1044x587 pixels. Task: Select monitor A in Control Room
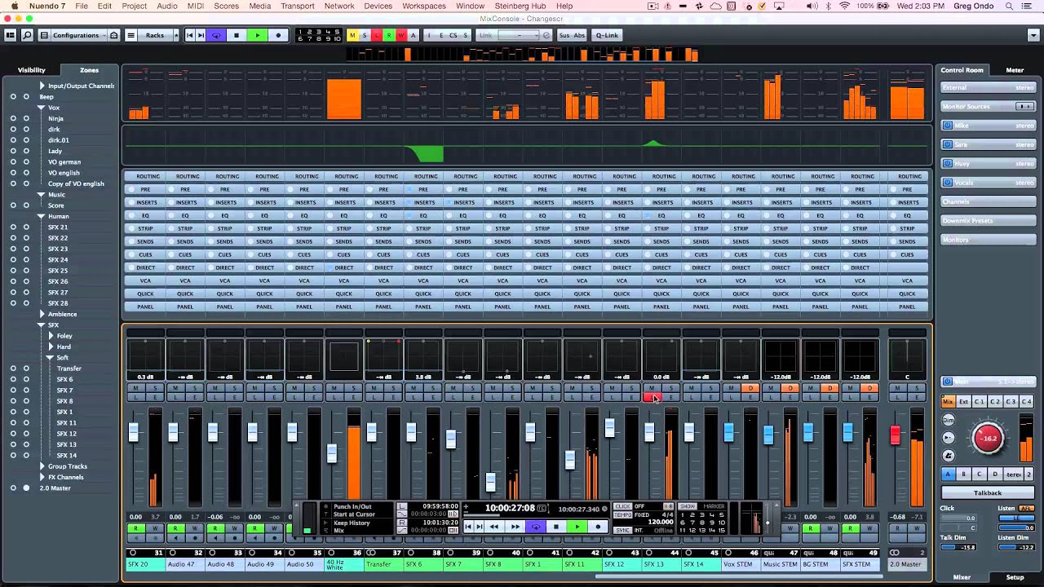[x=948, y=474]
